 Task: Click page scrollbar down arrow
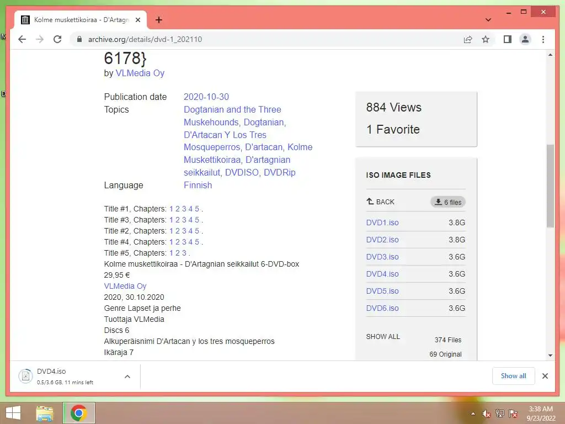[550, 355]
